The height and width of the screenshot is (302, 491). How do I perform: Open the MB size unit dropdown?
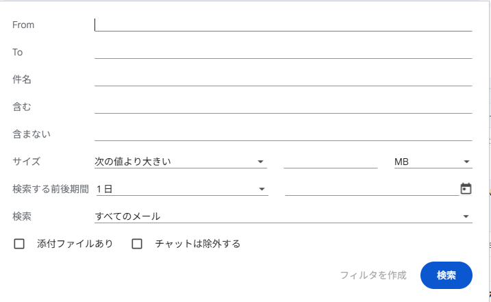(x=433, y=162)
